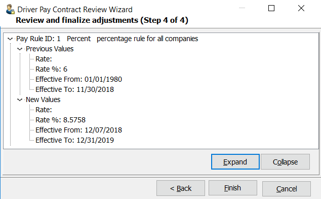Click the Expand button
Image resolution: width=321 pixels, height=199 pixels.
(x=235, y=162)
